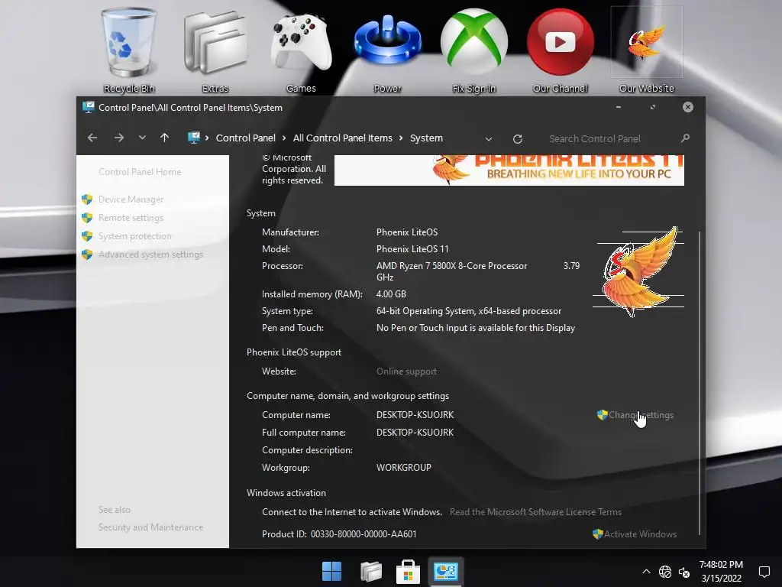Select the System breadcrumb
The height and width of the screenshot is (587, 782).
click(x=426, y=138)
